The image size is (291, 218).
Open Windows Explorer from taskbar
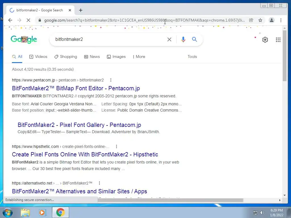25,213
